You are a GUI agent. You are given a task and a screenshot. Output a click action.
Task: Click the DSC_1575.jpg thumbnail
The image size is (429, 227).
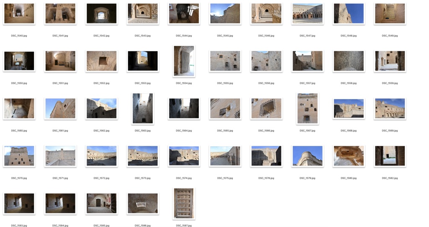[225, 156]
